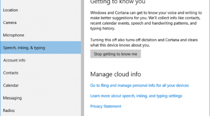Open Calendar privacy settings

pos(41,86)
